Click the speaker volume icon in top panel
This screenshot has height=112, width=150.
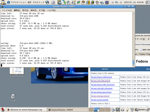pos(147,2)
